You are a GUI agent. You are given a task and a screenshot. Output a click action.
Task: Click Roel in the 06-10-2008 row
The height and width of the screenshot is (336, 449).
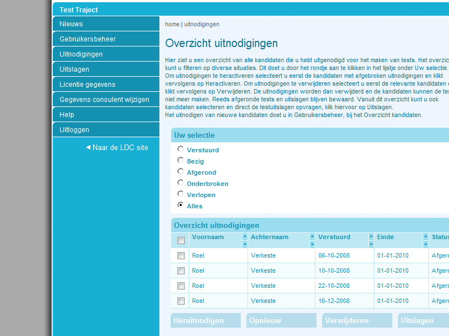(198, 255)
